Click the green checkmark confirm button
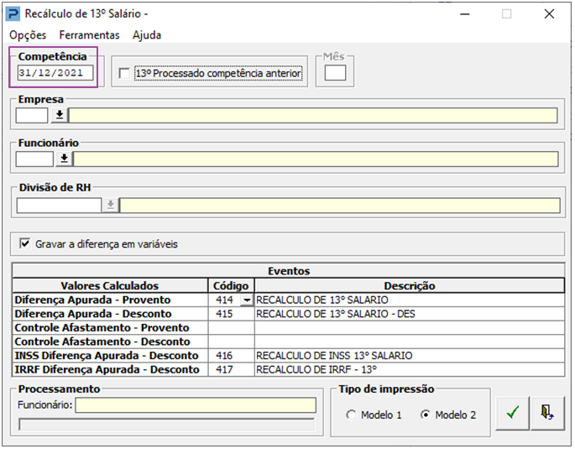Viewport: 575px width, 449px height. [512, 413]
